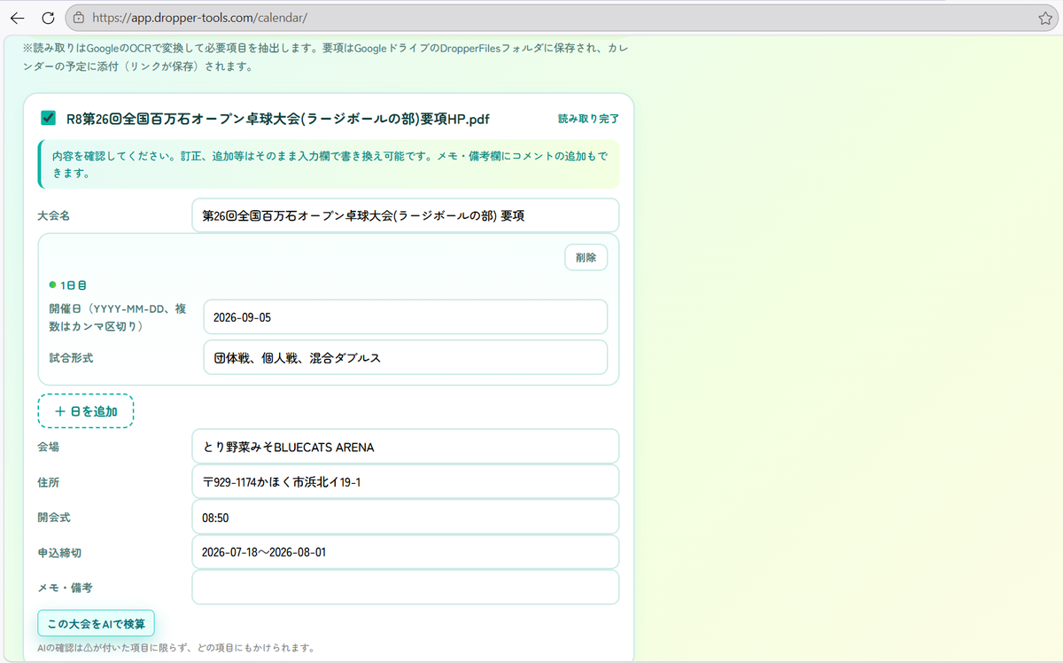Bookmark this page with star icon
Screen dimensions: 1063x663
[1044, 18]
